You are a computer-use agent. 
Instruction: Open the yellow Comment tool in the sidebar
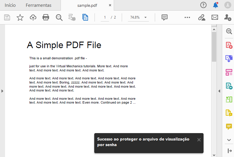229,127
